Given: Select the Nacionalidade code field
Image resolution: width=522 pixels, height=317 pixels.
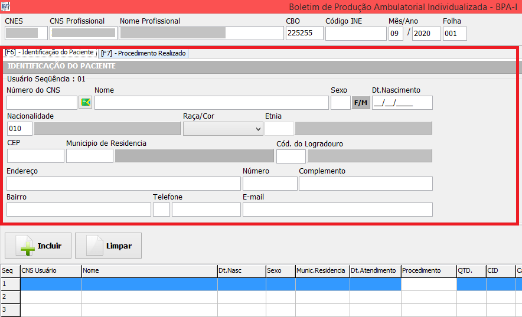Looking at the screenshot, I should click(19, 129).
